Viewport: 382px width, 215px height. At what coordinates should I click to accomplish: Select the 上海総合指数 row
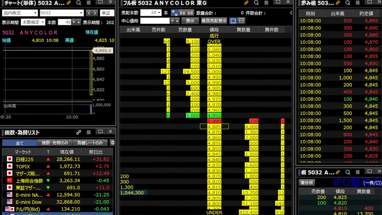pos(57,181)
